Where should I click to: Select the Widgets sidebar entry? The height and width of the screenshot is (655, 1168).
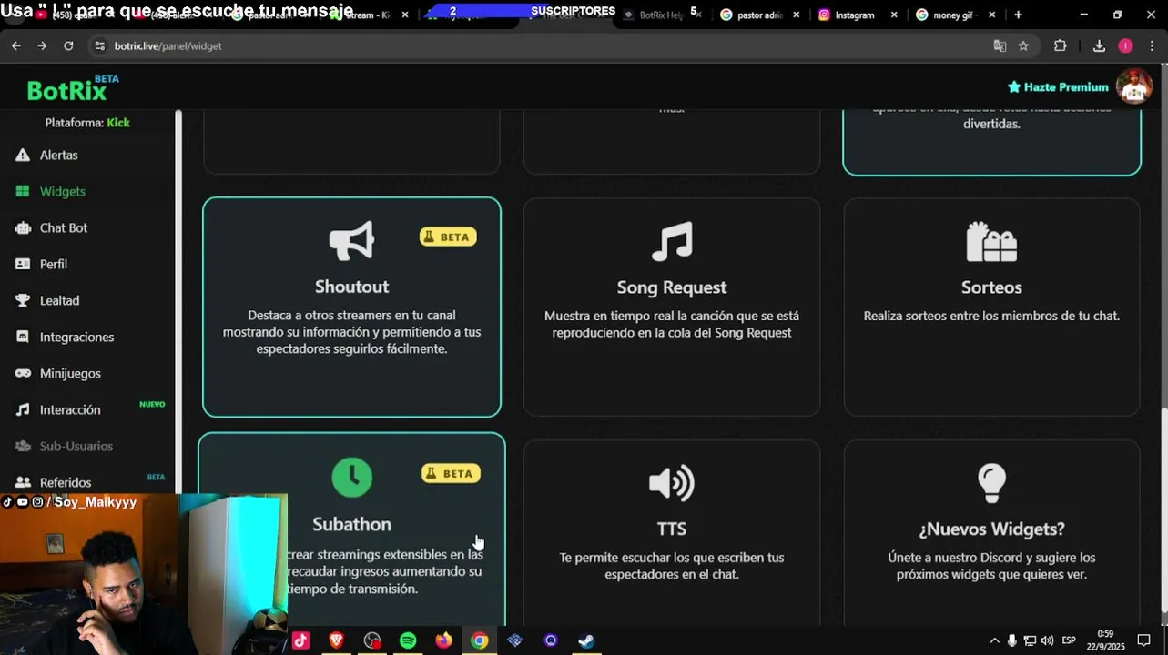pos(62,192)
